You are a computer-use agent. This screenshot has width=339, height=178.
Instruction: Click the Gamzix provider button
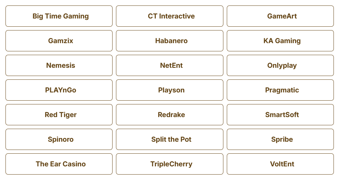click(x=59, y=41)
